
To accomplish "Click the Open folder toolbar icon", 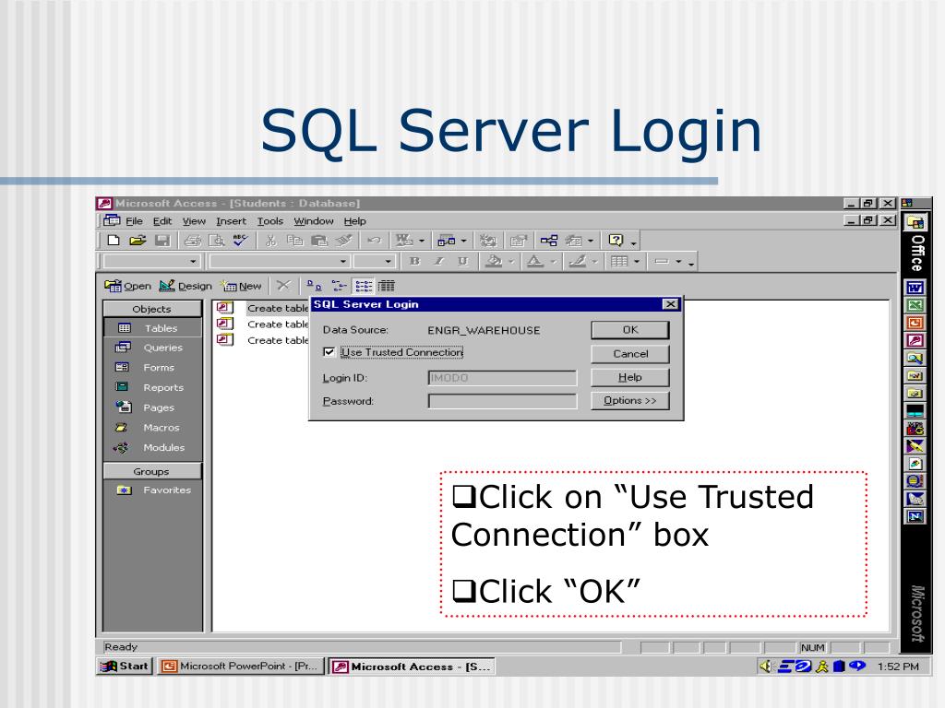I will pos(138,241).
